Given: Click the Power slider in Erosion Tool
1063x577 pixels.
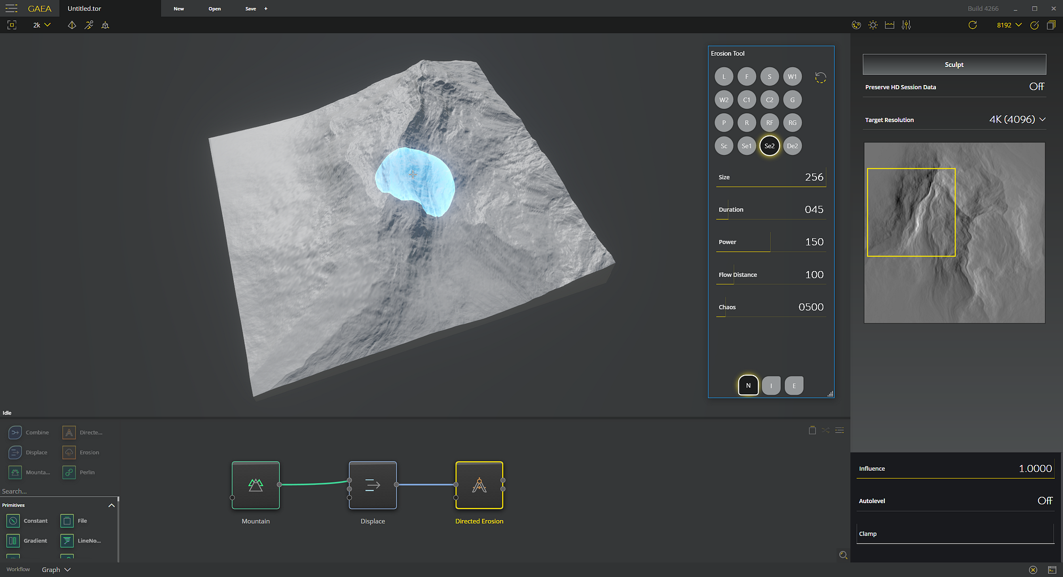Looking at the screenshot, I should pyautogui.click(x=771, y=242).
